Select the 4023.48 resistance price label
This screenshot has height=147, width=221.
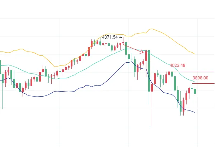(x=177, y=65)
